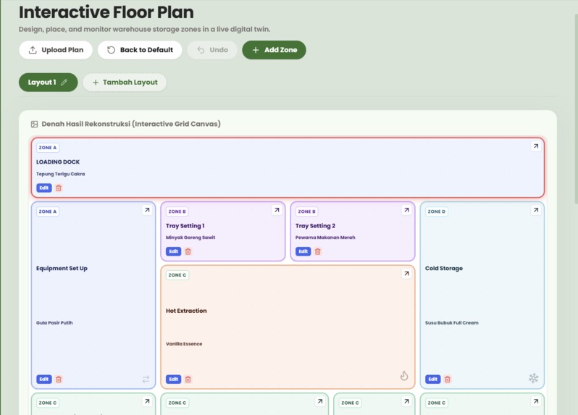Click the LOADING DOCK zone title
Screen dimensions: 578x415
click(x=58, y=162)
